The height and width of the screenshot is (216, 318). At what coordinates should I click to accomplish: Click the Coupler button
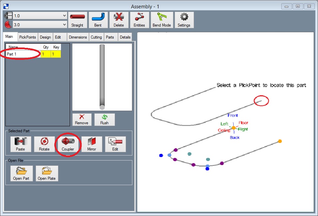pos(68,144)
